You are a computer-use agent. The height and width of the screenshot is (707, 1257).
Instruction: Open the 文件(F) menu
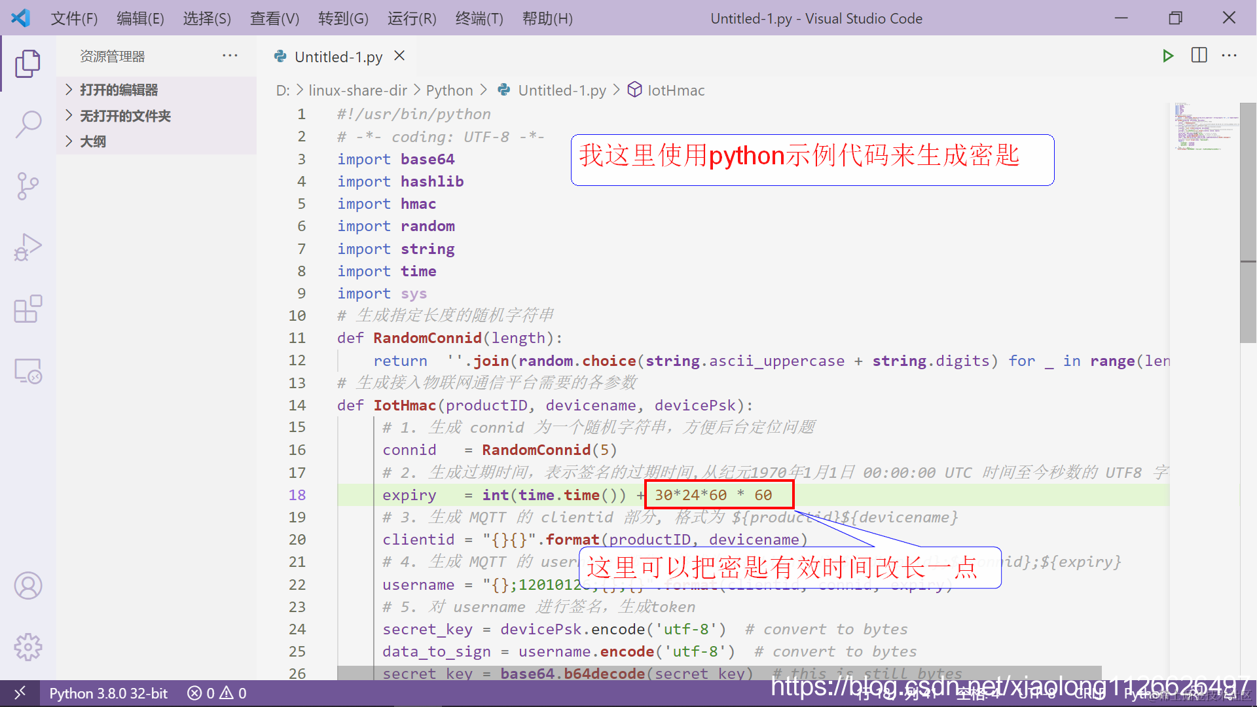[74, 18]
